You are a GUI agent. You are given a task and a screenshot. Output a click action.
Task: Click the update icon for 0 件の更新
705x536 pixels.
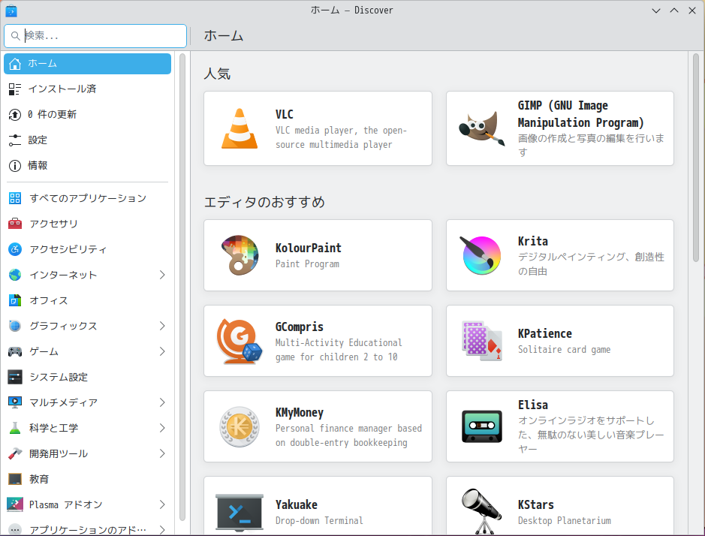[x=15, y=115]
